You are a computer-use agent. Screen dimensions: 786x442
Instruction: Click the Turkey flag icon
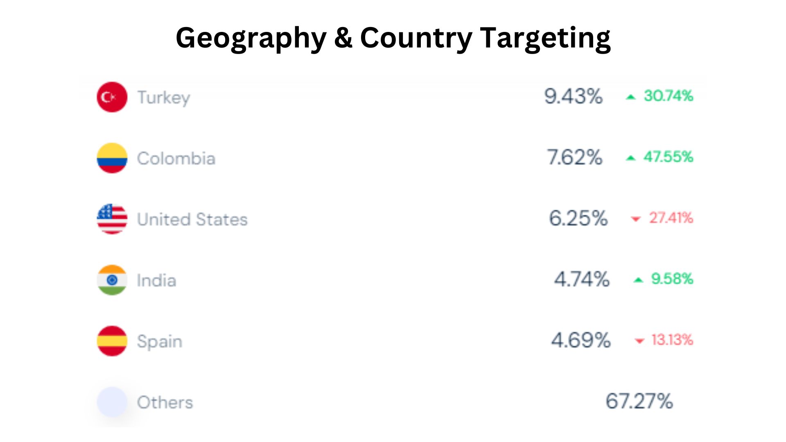click(x=112, y=97)
